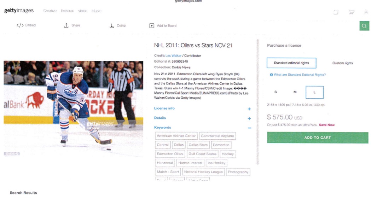The height and width of the screenshot is (198, 371).
Task: Select size L option
Action: coord(314,92)
